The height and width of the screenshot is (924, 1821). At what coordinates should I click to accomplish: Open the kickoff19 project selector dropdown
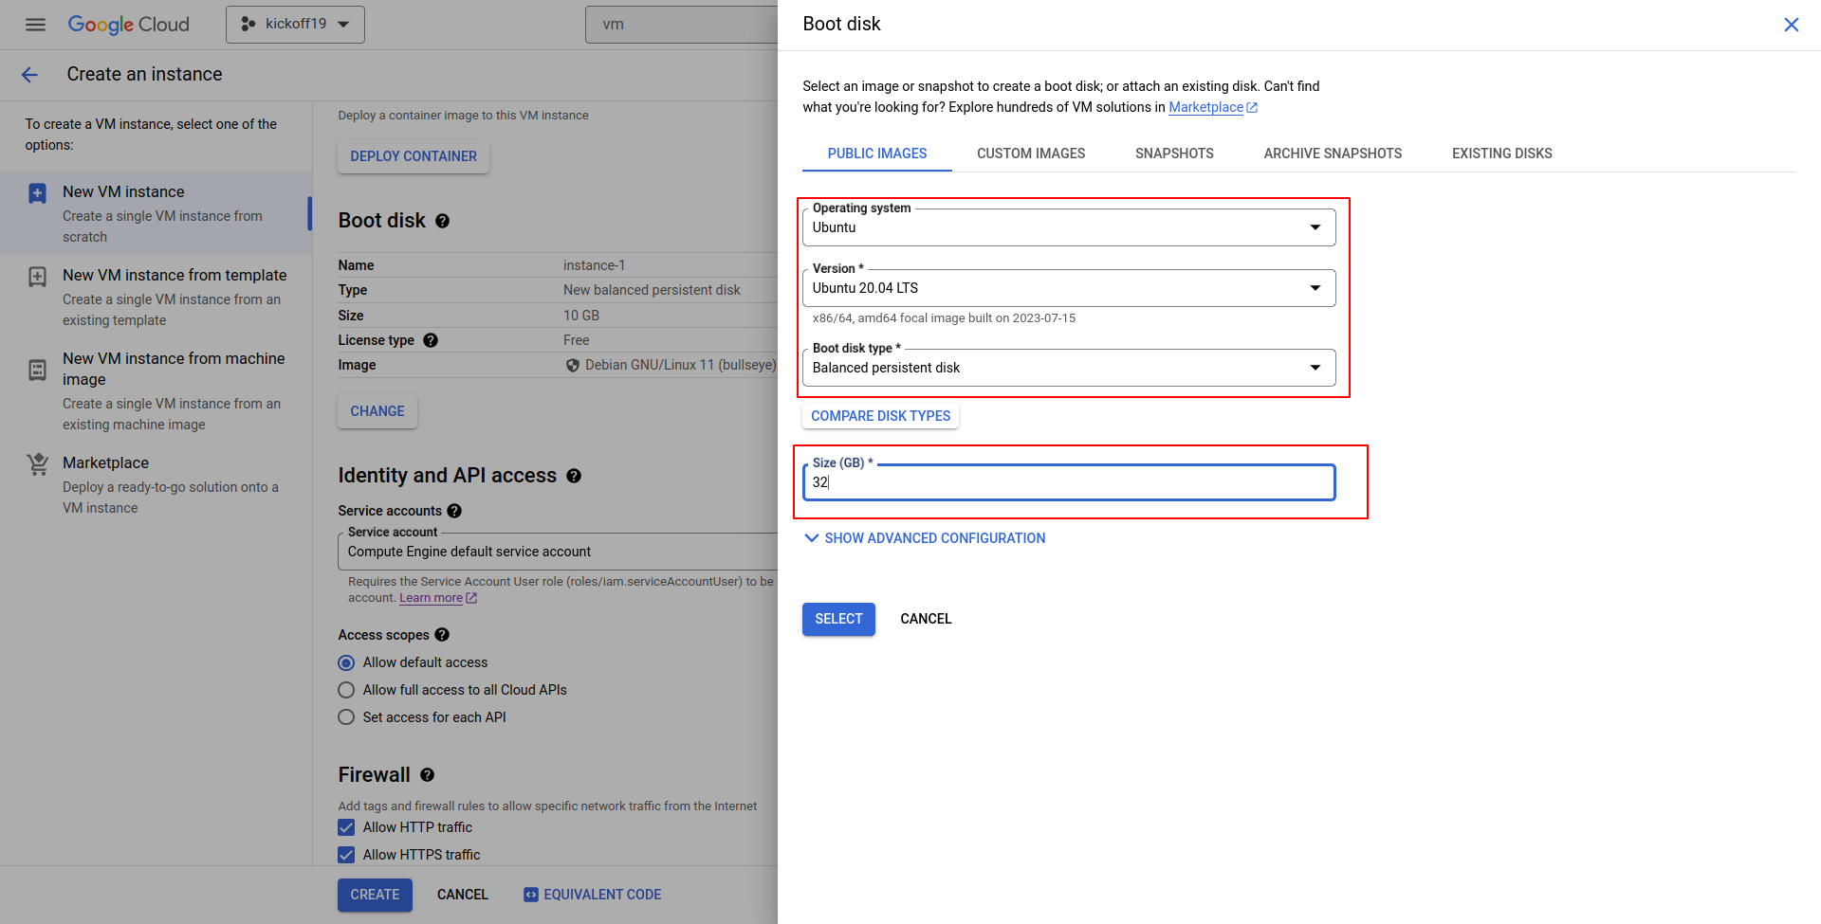pyautogui.click(x=295, y=25)
